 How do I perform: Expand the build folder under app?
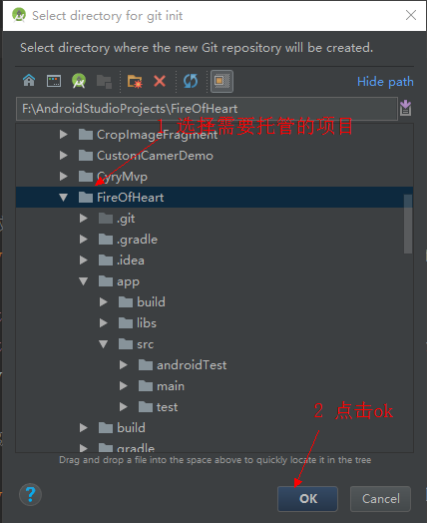pos(104,302)
